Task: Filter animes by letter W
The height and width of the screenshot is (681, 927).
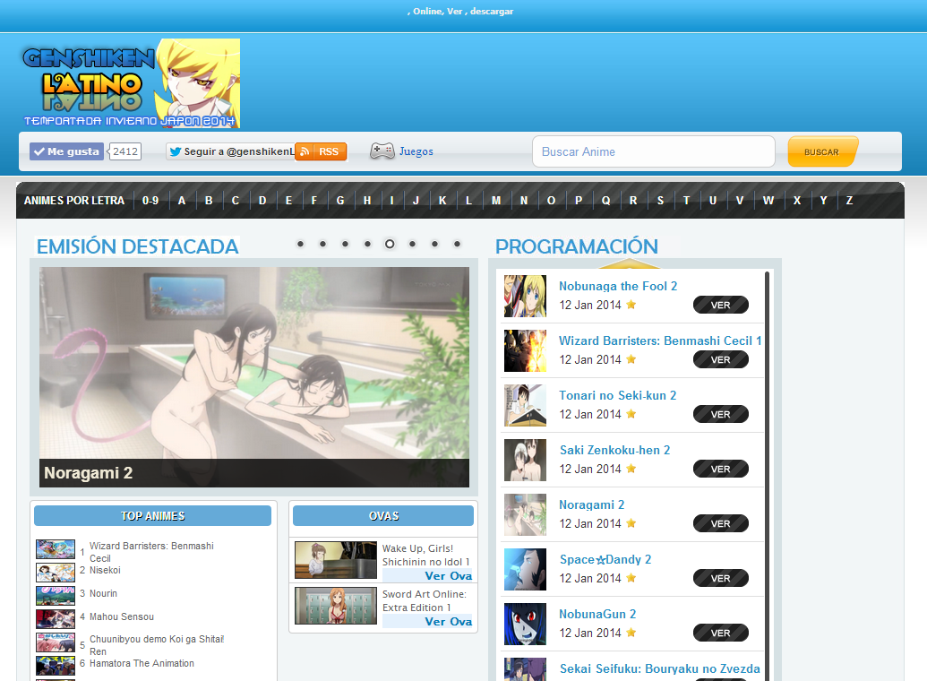Action: [768, 201]
